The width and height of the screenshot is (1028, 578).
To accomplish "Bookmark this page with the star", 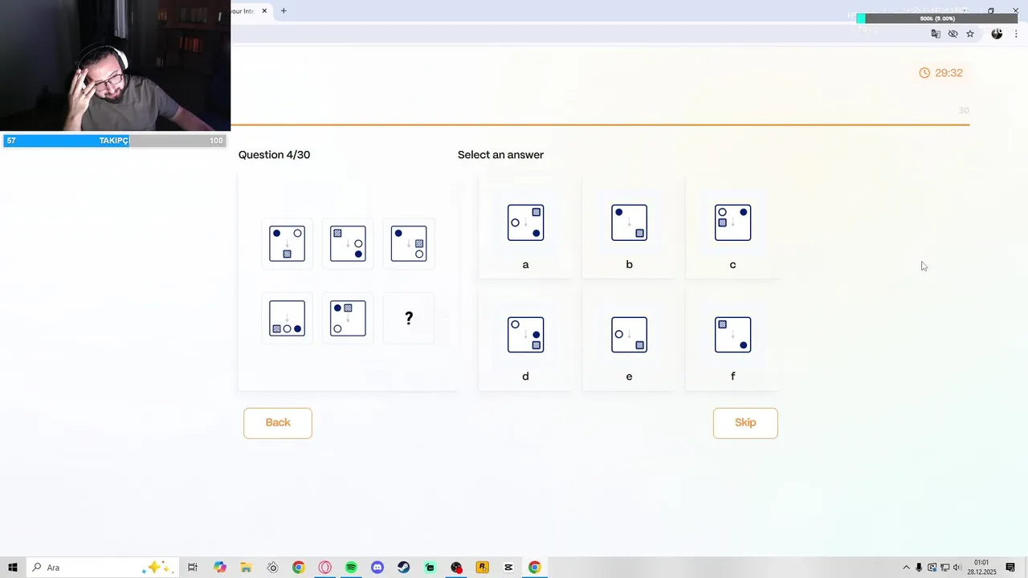I will (x=970, y=34).
